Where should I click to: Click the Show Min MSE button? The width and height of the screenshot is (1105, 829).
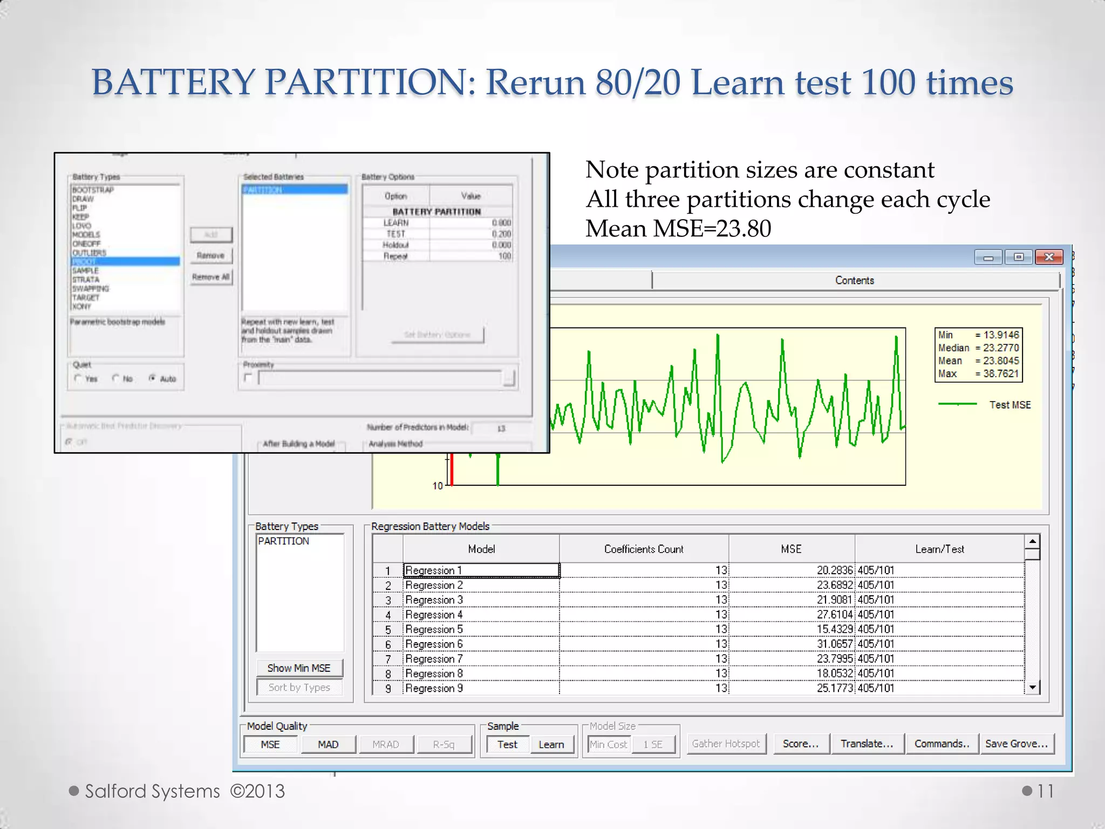(x=299, y=668)
